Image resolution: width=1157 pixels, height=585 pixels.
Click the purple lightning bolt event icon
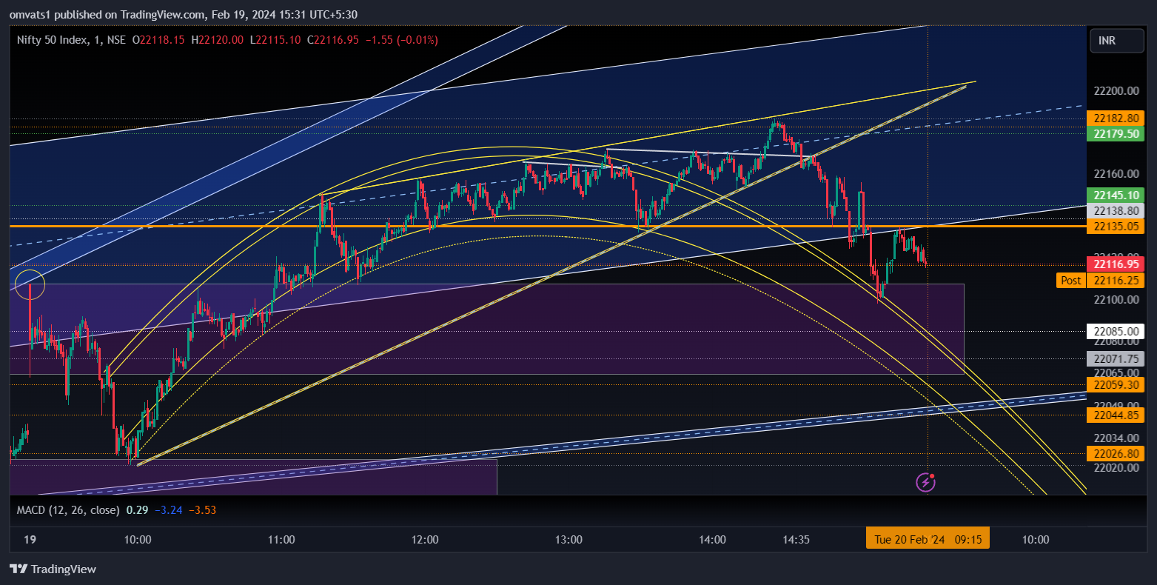click(926, 483)
